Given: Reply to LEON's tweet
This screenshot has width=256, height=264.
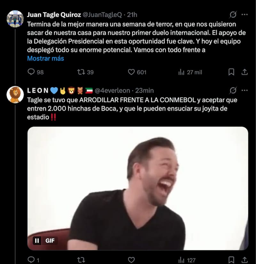Looking at the screenshot, I should [x=31, y=260].
